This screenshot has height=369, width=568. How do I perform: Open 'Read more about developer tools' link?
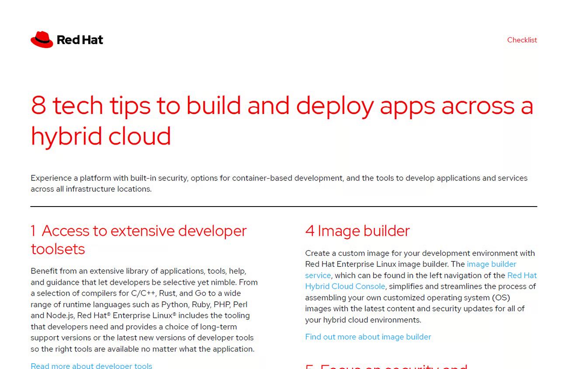91,366
